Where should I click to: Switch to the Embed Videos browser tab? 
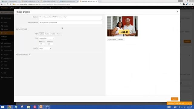coord(49,1)
